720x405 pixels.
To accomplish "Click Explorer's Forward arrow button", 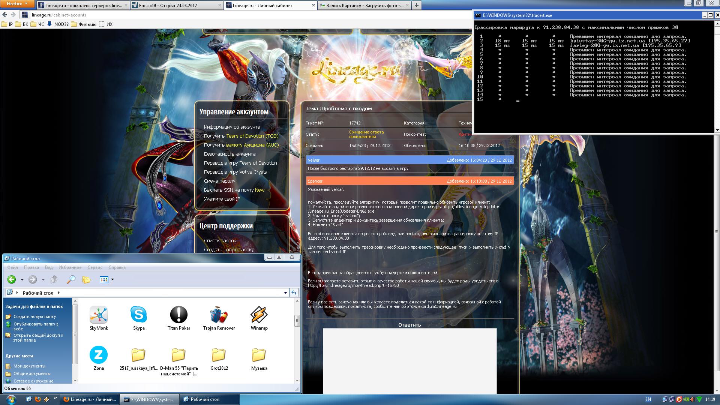I will click(33, 279).
